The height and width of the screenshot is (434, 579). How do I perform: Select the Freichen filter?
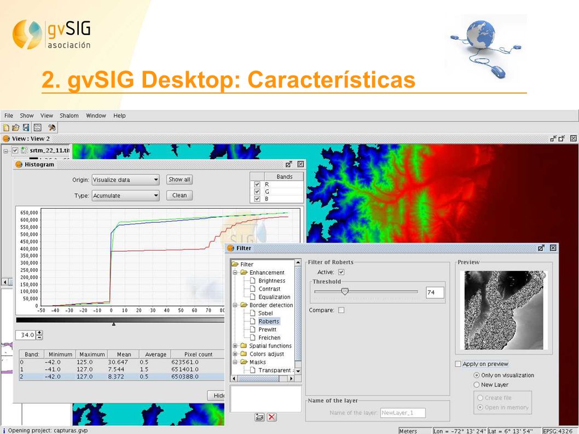[x=269, y=338]
